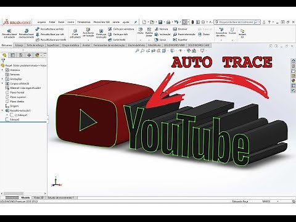Viewport: 296px width, 222px height.
Task: Click the Print icon
Action: pos(168,22)
